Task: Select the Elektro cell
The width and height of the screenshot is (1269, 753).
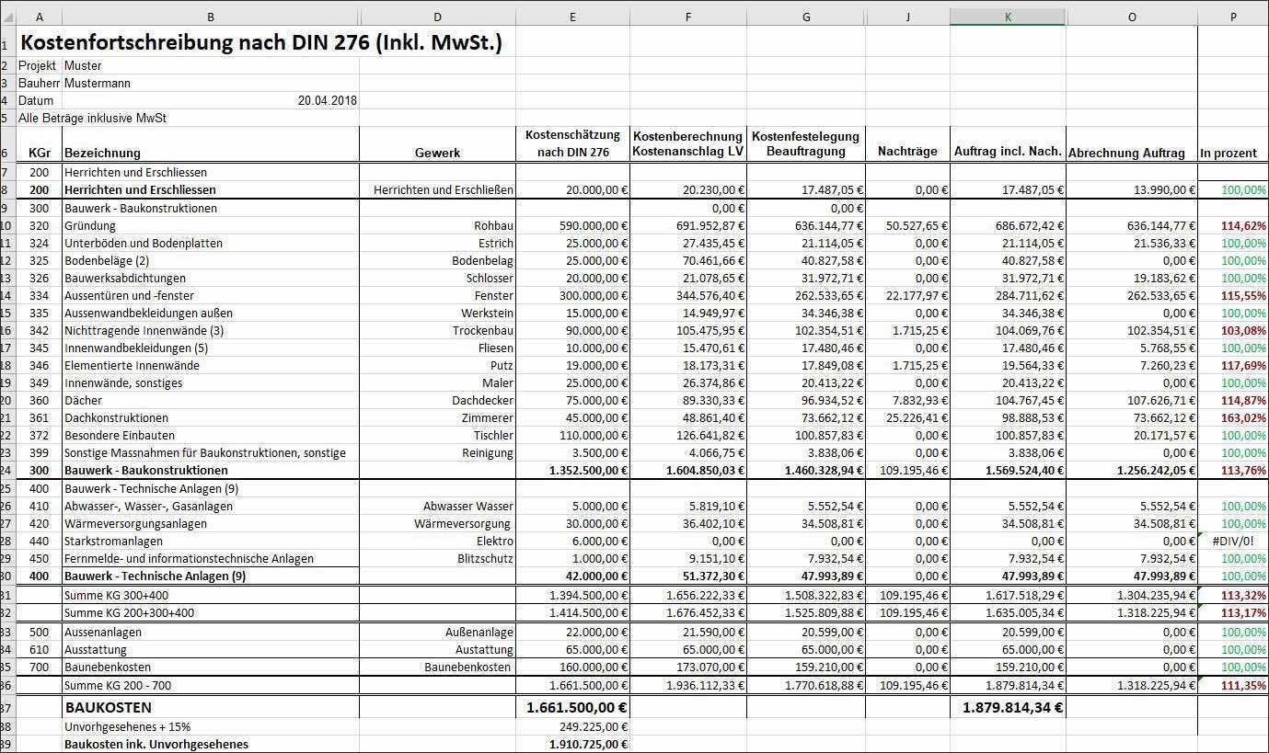Action: click(494, 542)
